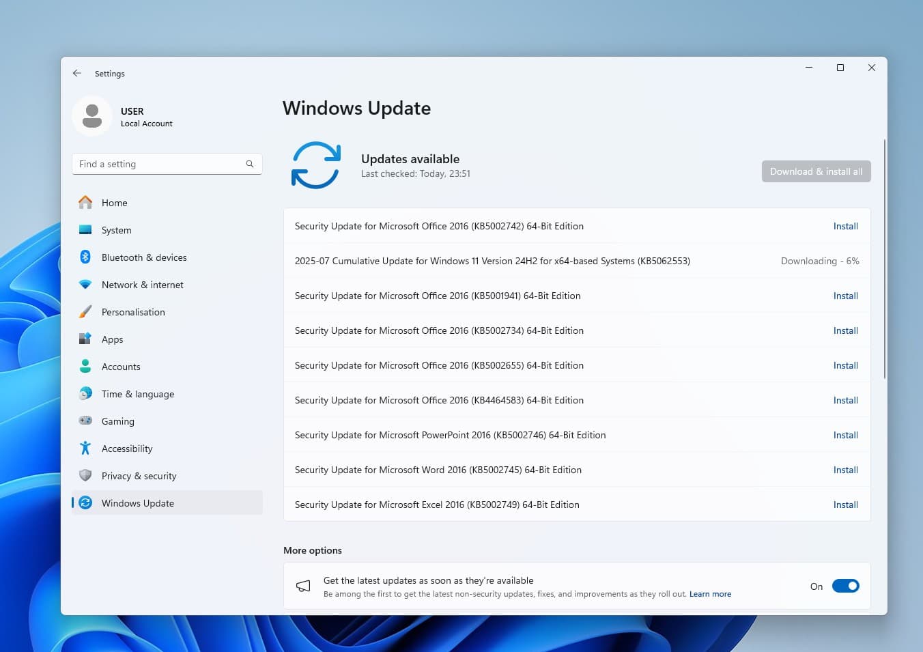Go to Gaming settings
This screenshot has height=652, width=923.
[167, 421]
